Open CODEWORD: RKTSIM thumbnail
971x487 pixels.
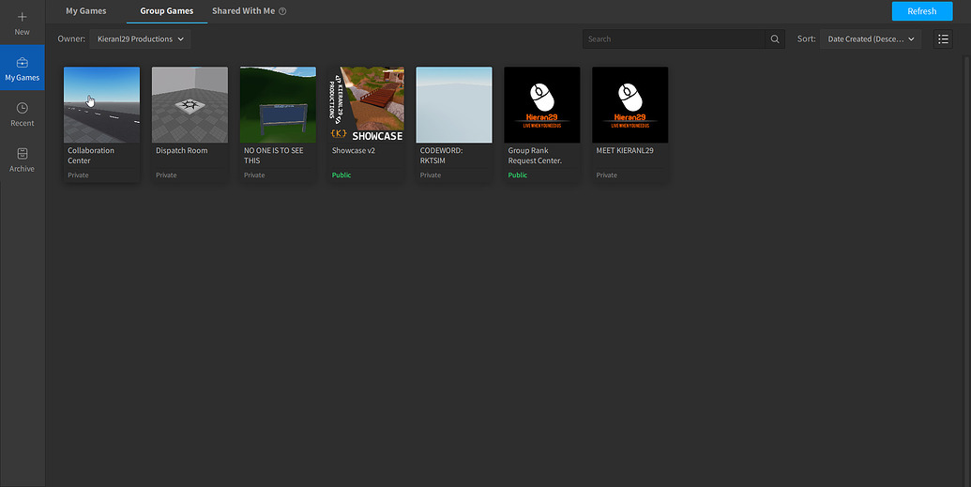click(454, 105)
